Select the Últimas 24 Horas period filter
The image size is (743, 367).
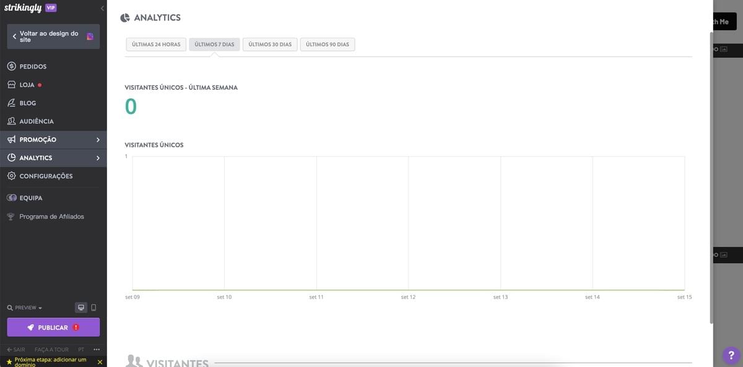155,43
